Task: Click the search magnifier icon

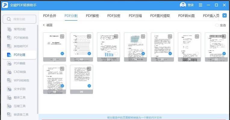Action: [9, 19]
